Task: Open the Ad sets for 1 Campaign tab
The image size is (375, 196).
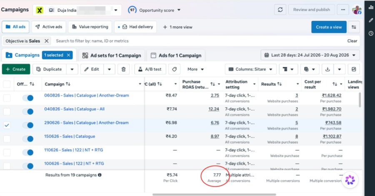Action: click(111, 55)
